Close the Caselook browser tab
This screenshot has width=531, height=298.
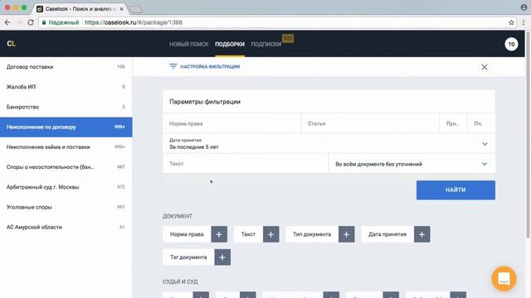[121, 9]
